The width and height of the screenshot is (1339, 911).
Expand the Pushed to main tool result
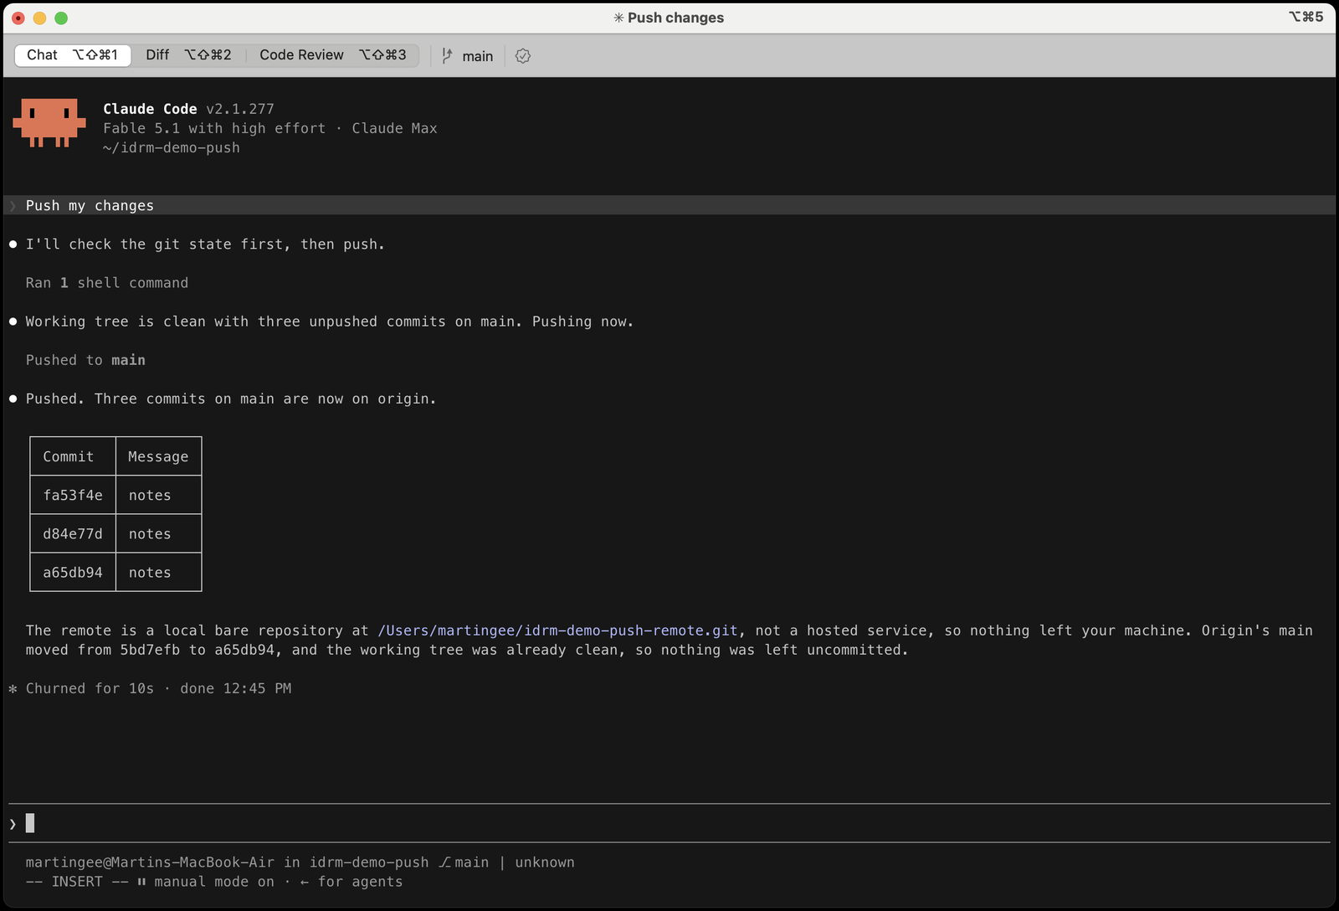(85, 360)
